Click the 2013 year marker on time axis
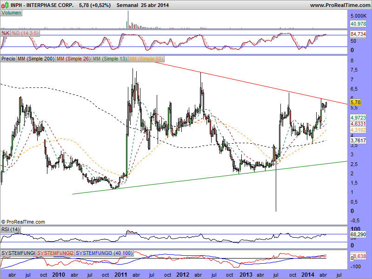The height and width of the screenshot is (279, 372). click(x=246, y=275)
